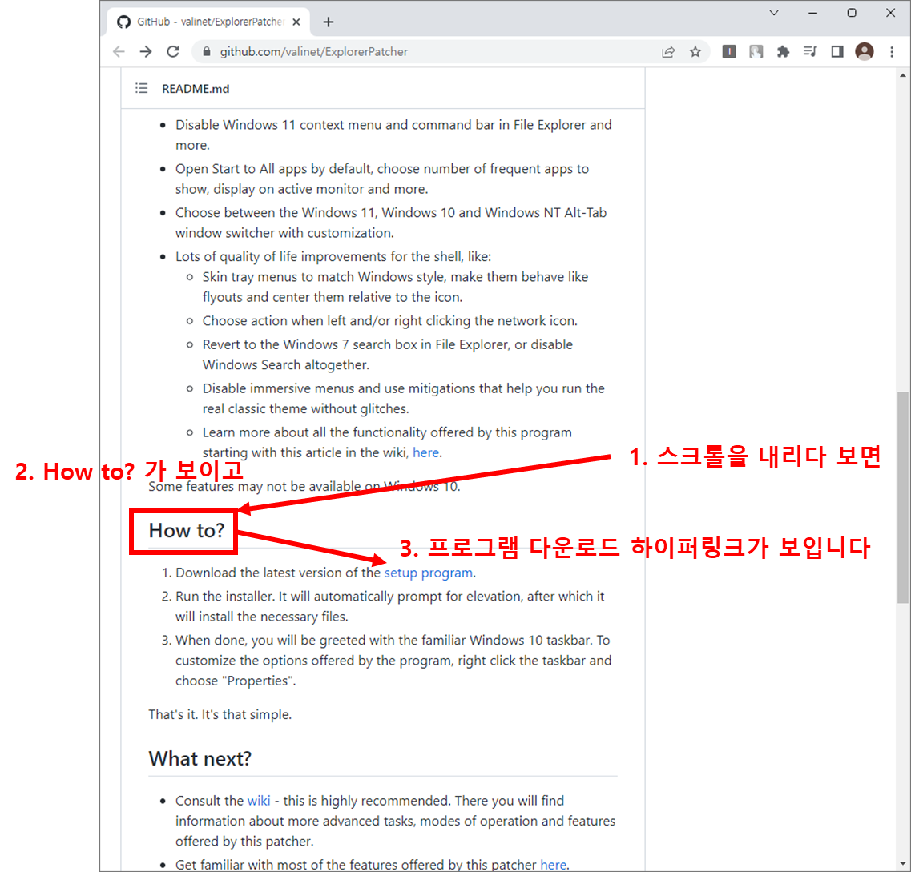Open the Extensions puzzle piece menu
The width and height of the screenshot is (911, 872).
pyautogui.click(x=783, y=52)
